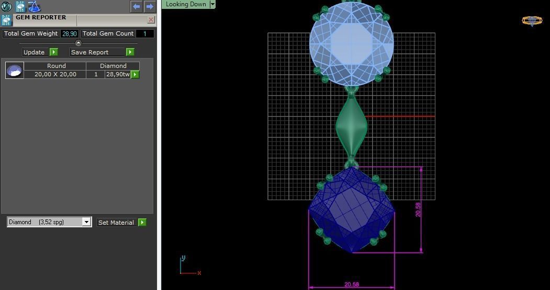Open the Gem Reporter tool icon in top bar

coord(20,6)
